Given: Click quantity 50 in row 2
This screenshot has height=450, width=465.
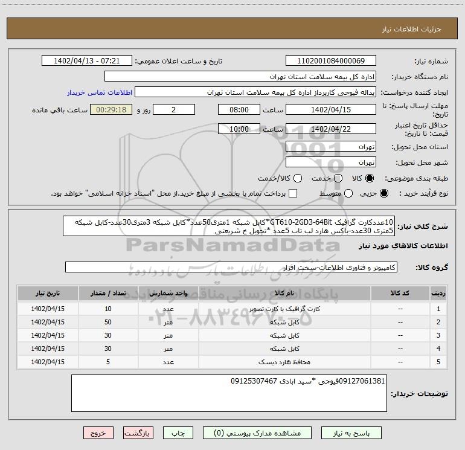Looking at the screenshot, I should 108,322.
